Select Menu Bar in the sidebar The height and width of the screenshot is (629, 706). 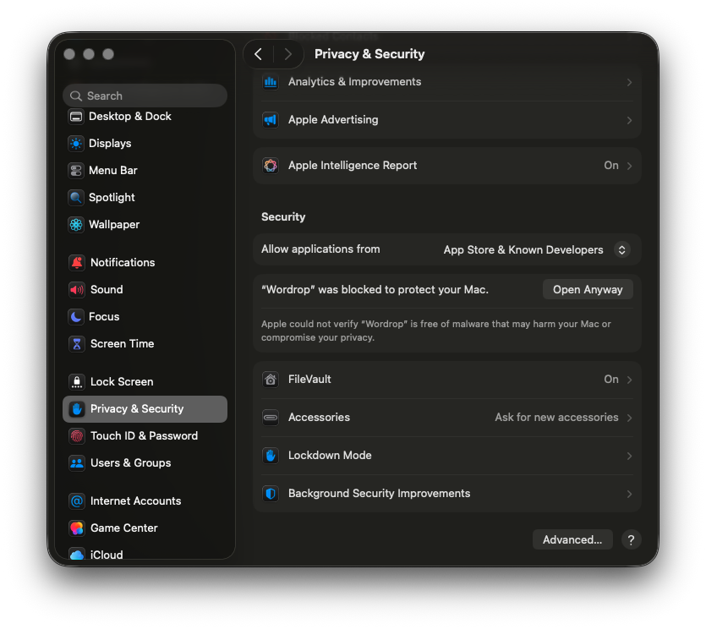point(145,171)
